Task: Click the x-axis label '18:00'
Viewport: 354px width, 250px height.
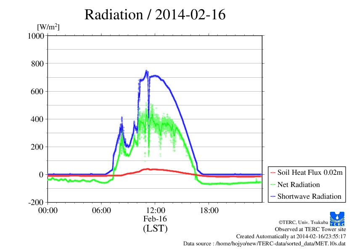Action: click(x=209, y=211)
